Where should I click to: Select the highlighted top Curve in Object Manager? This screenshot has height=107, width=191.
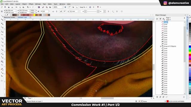pos(166,22)
